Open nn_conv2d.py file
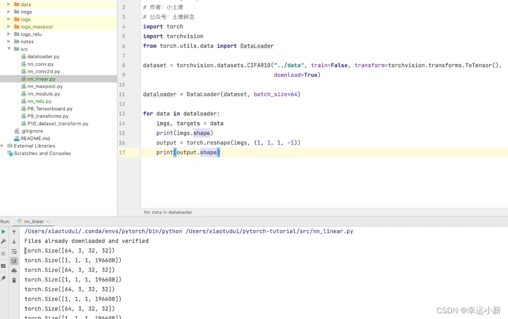The image size is (508, 319). 44,71
